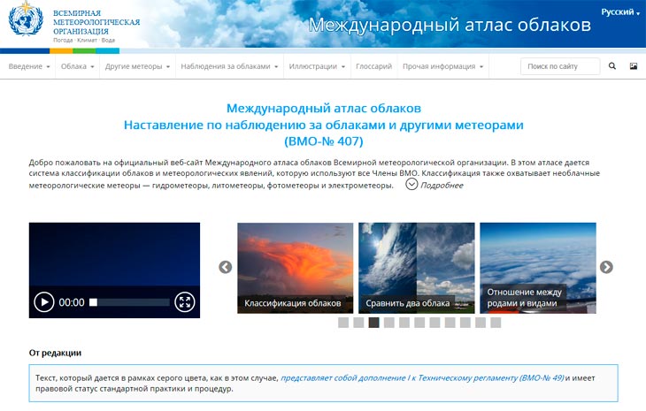Open the image gallery icon in navbar
Image resolution: width=646 pixels, height=411 pixels.
tap(634, 65)
